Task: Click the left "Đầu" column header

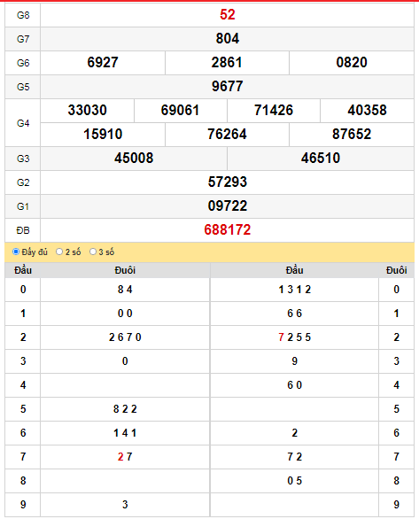Action: coord(23,270)
